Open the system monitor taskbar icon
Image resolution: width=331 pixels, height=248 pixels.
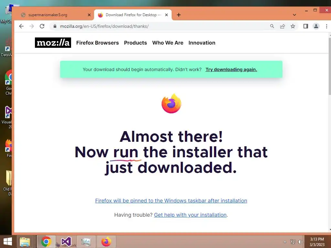click(86, 242)
